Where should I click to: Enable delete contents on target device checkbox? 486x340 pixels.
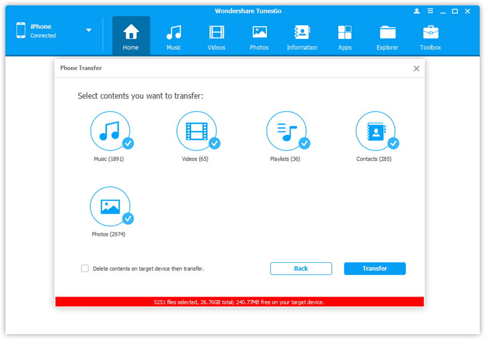click(85, 268)
